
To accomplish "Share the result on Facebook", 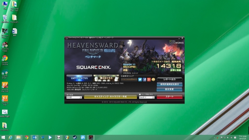I will coord(144,80).
